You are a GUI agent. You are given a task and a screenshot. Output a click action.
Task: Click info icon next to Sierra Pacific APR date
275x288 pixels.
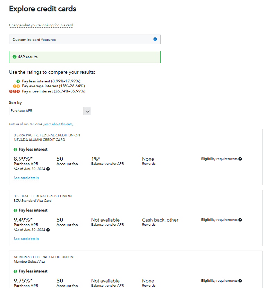(x=48, y=169)
